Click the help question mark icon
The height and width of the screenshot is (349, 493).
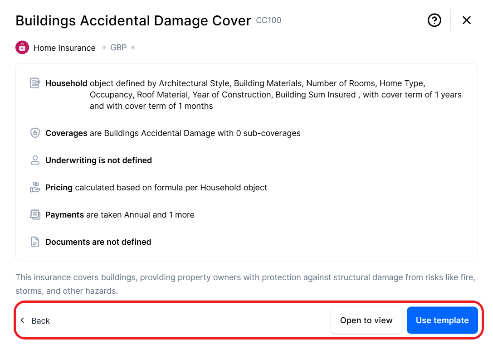click(434, 20)
